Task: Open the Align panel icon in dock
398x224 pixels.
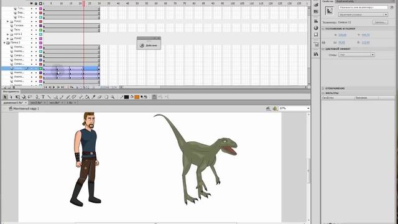Action: coord(316,21)
